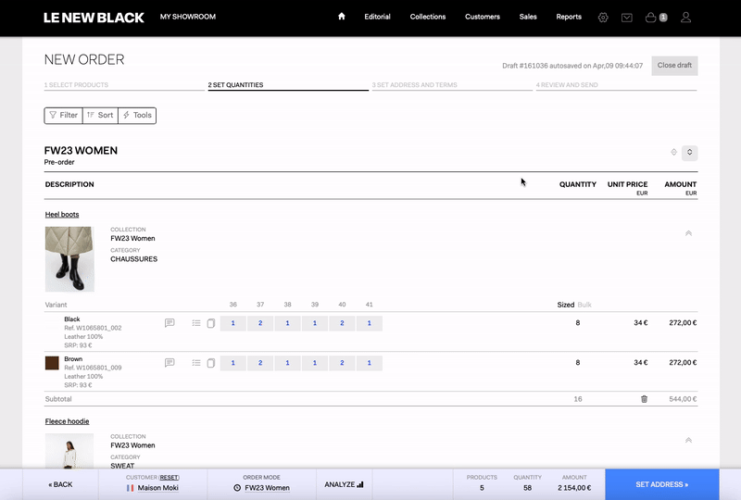Click copy icon in Brown variant row
The width and height of the screenshot is (741, 500).
click(211, 363)
